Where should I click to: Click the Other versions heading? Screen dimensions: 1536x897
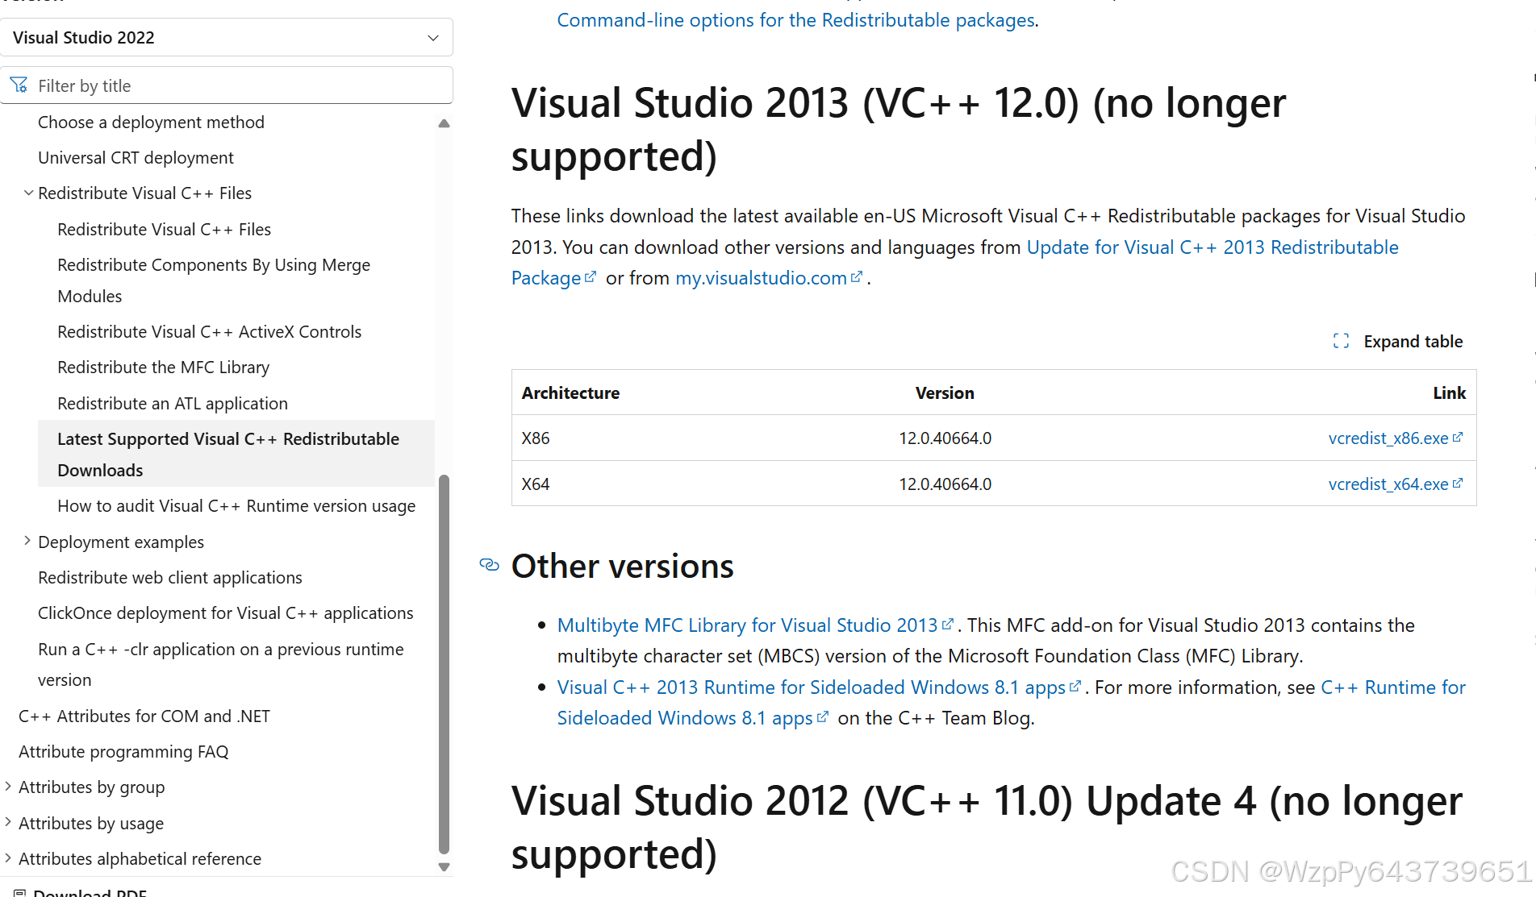click(x=623, y=566)
